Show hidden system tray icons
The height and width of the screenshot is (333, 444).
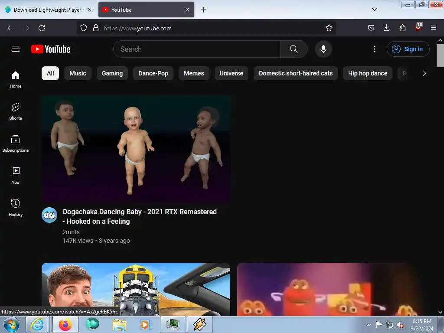click(x=369, y=325)
